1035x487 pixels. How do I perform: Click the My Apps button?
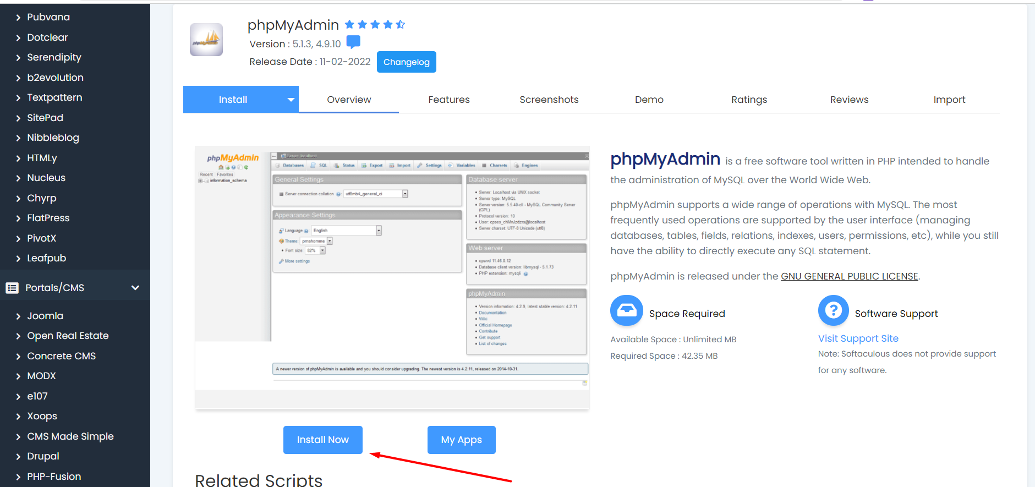(462, 440)
